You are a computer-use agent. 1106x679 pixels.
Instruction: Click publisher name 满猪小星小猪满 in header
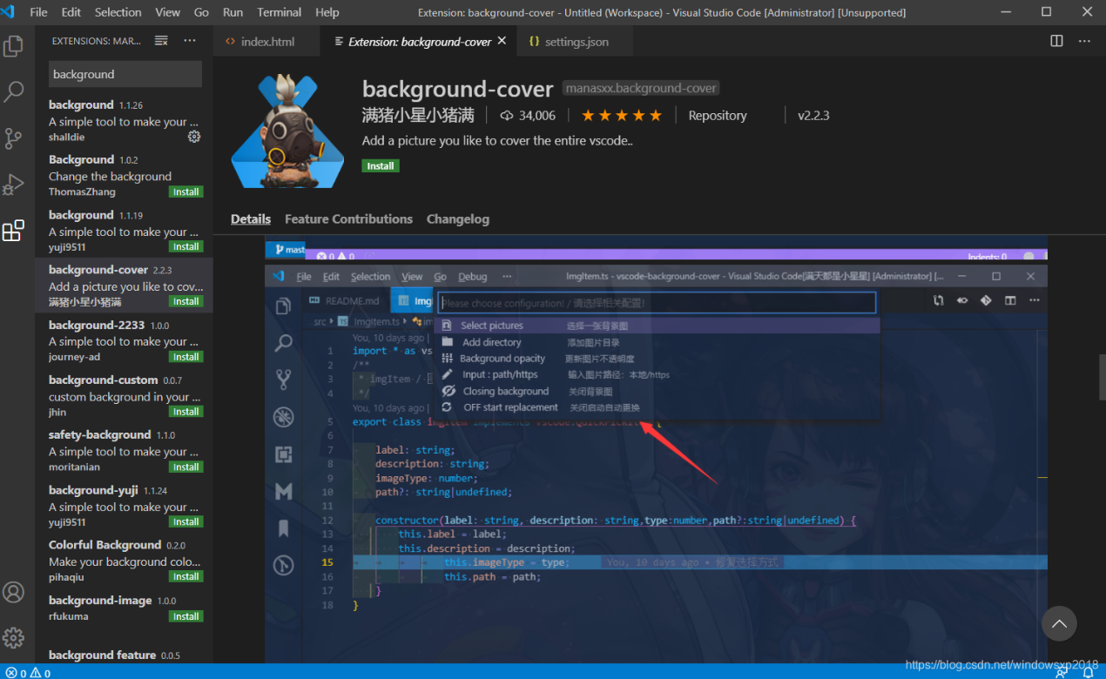[418, 115]
